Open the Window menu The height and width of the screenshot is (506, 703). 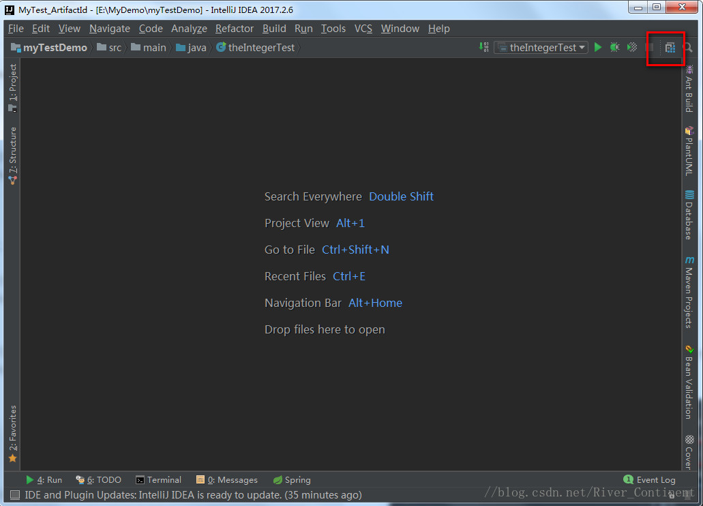[x=400, y=29]
